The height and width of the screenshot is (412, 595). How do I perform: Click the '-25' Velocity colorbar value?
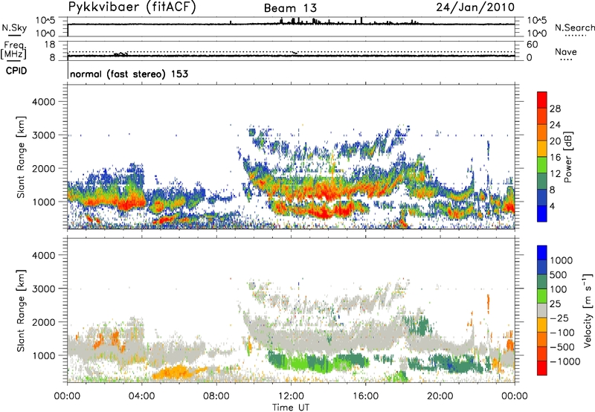tap(559, 318)
